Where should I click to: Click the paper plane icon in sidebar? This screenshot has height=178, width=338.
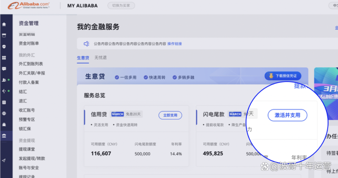click(4, 160)
